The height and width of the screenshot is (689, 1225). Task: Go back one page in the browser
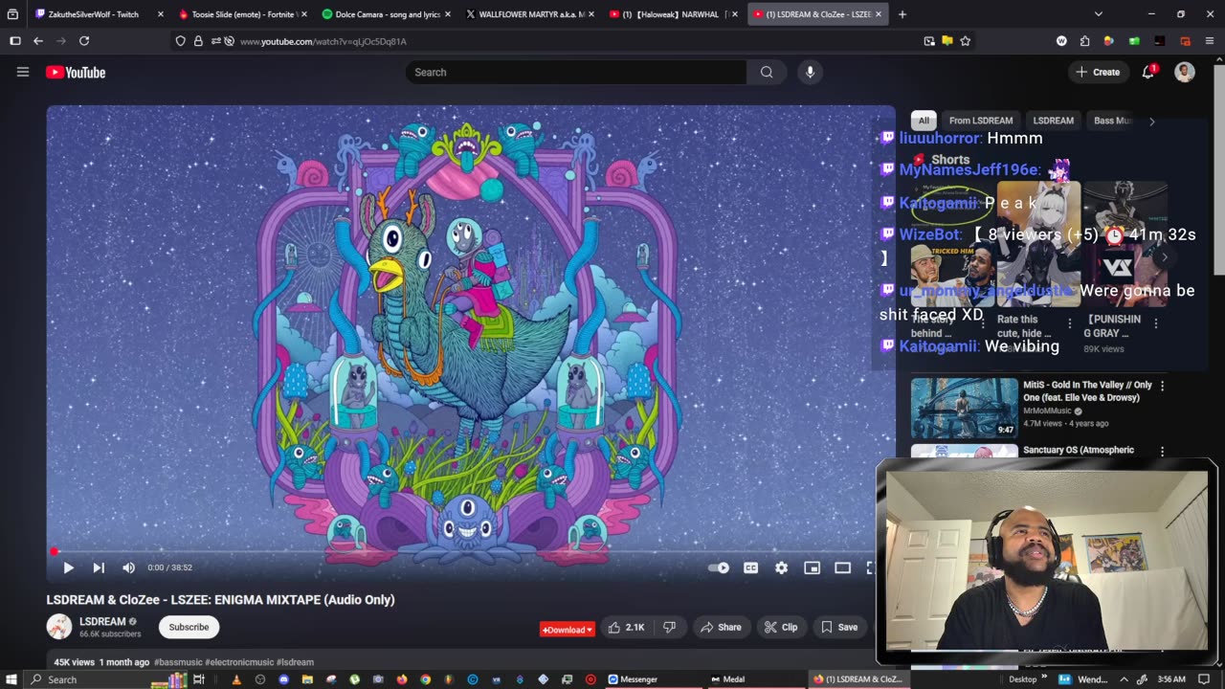coord(38,41)
